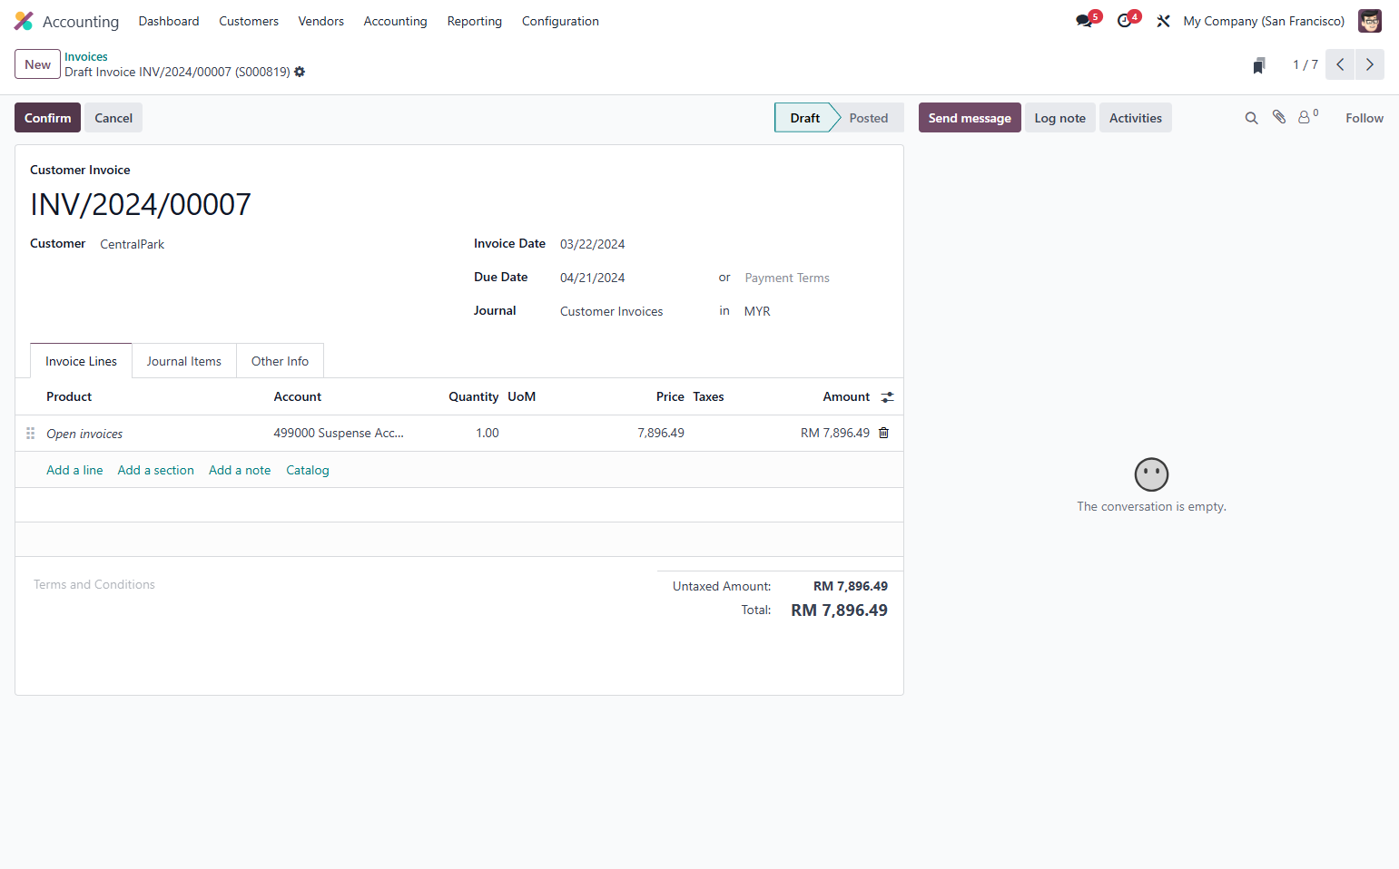This screenshot has width=1399, height=869.
Task: Click the Product column header
Action: [69, 396]
